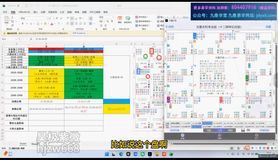Toggle the 三合 view mode

219,131
